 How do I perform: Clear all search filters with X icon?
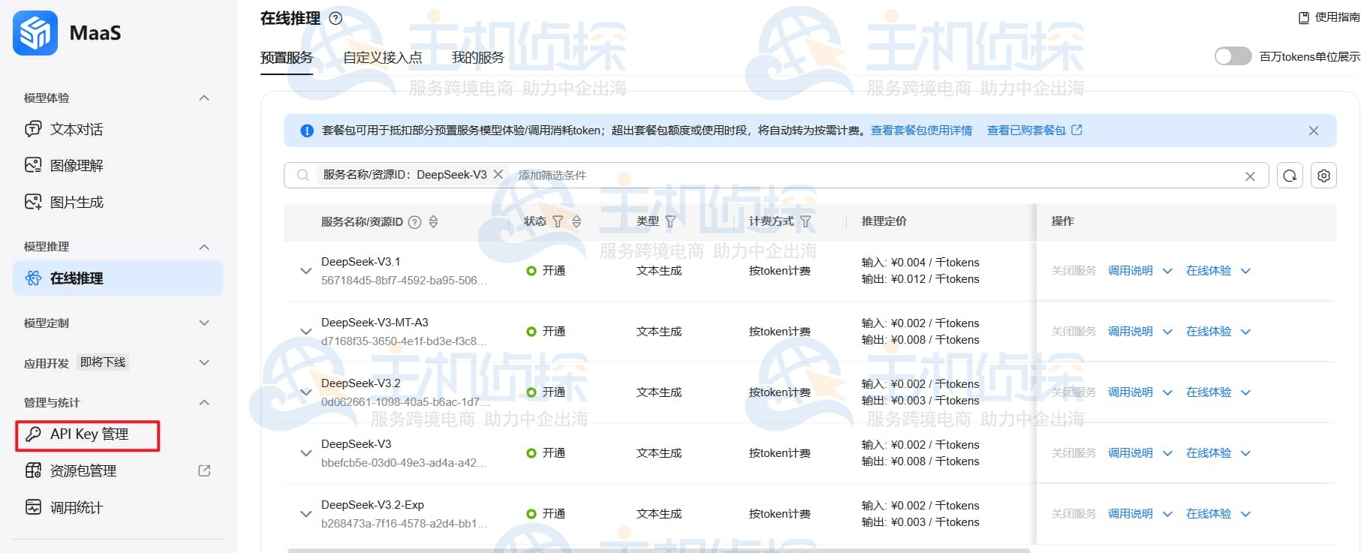coord(1250,176)
